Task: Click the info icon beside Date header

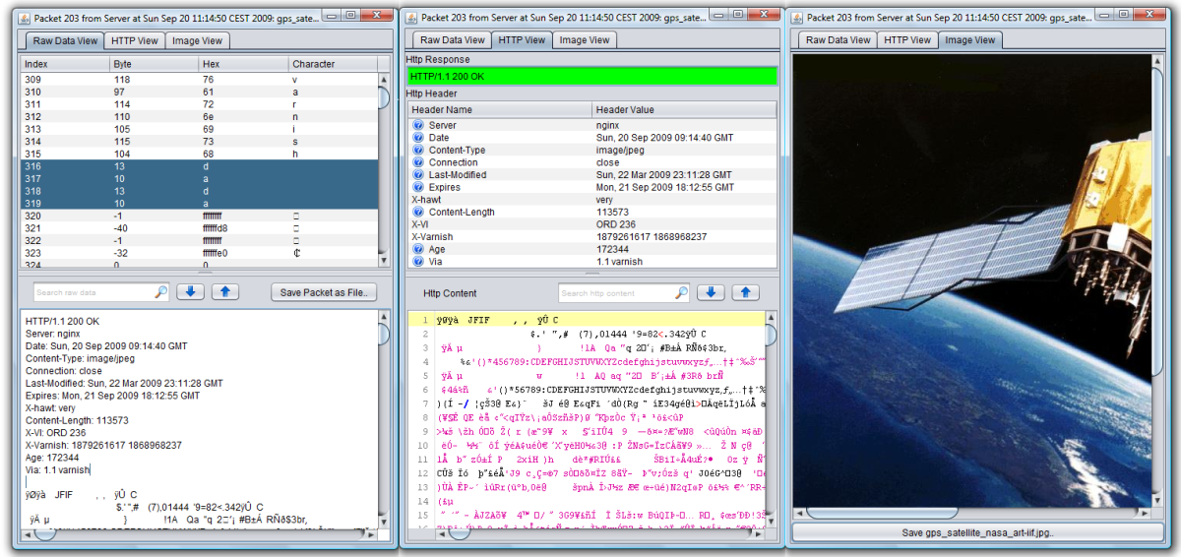Action: coord(417,138)
